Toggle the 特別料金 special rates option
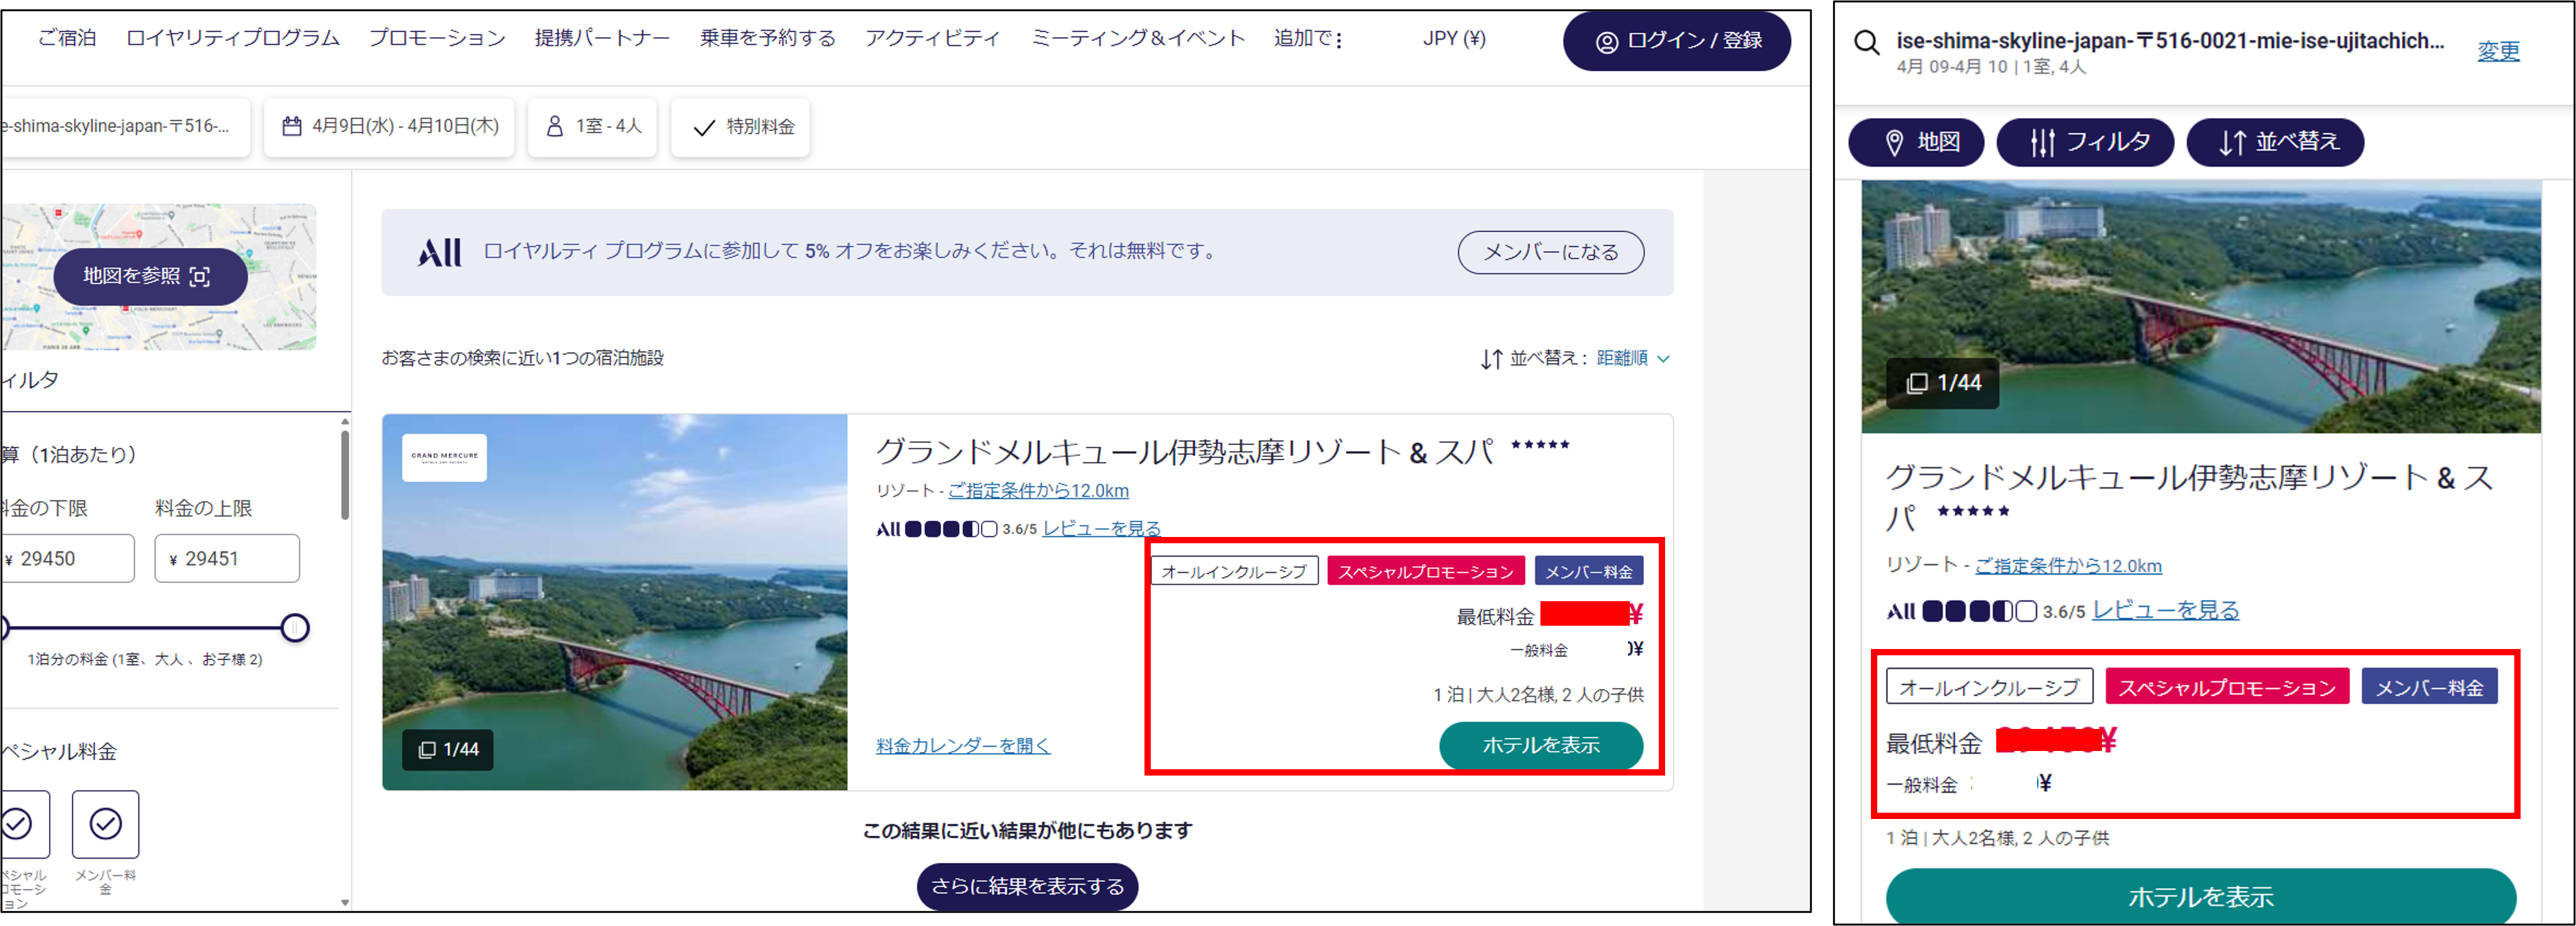Screen dimensions: 2576x926 pos(741,127)
